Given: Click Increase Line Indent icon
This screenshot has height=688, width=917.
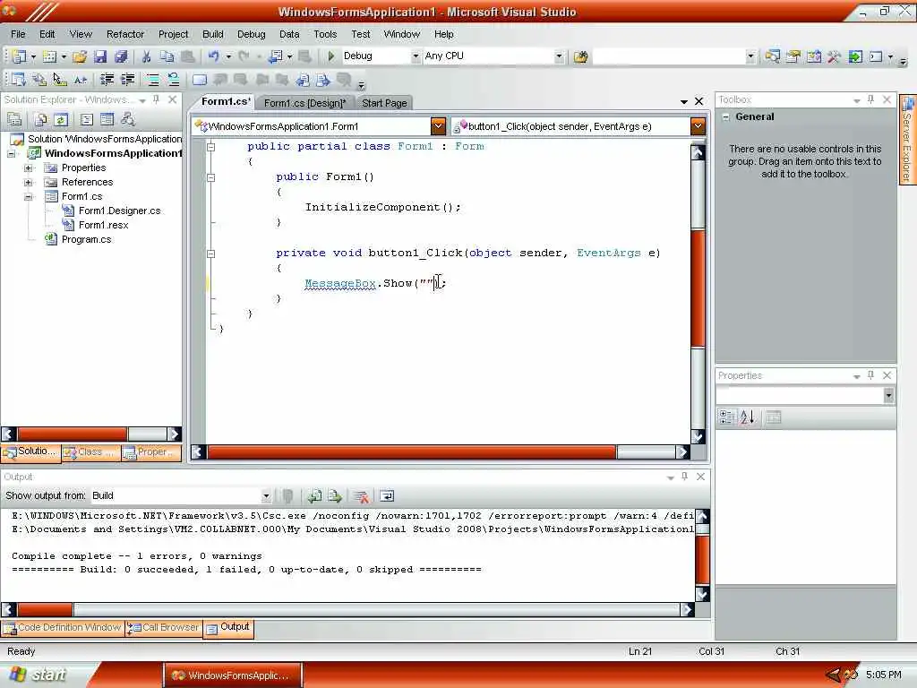Looking at the screenshot, I should coord(127,80).
